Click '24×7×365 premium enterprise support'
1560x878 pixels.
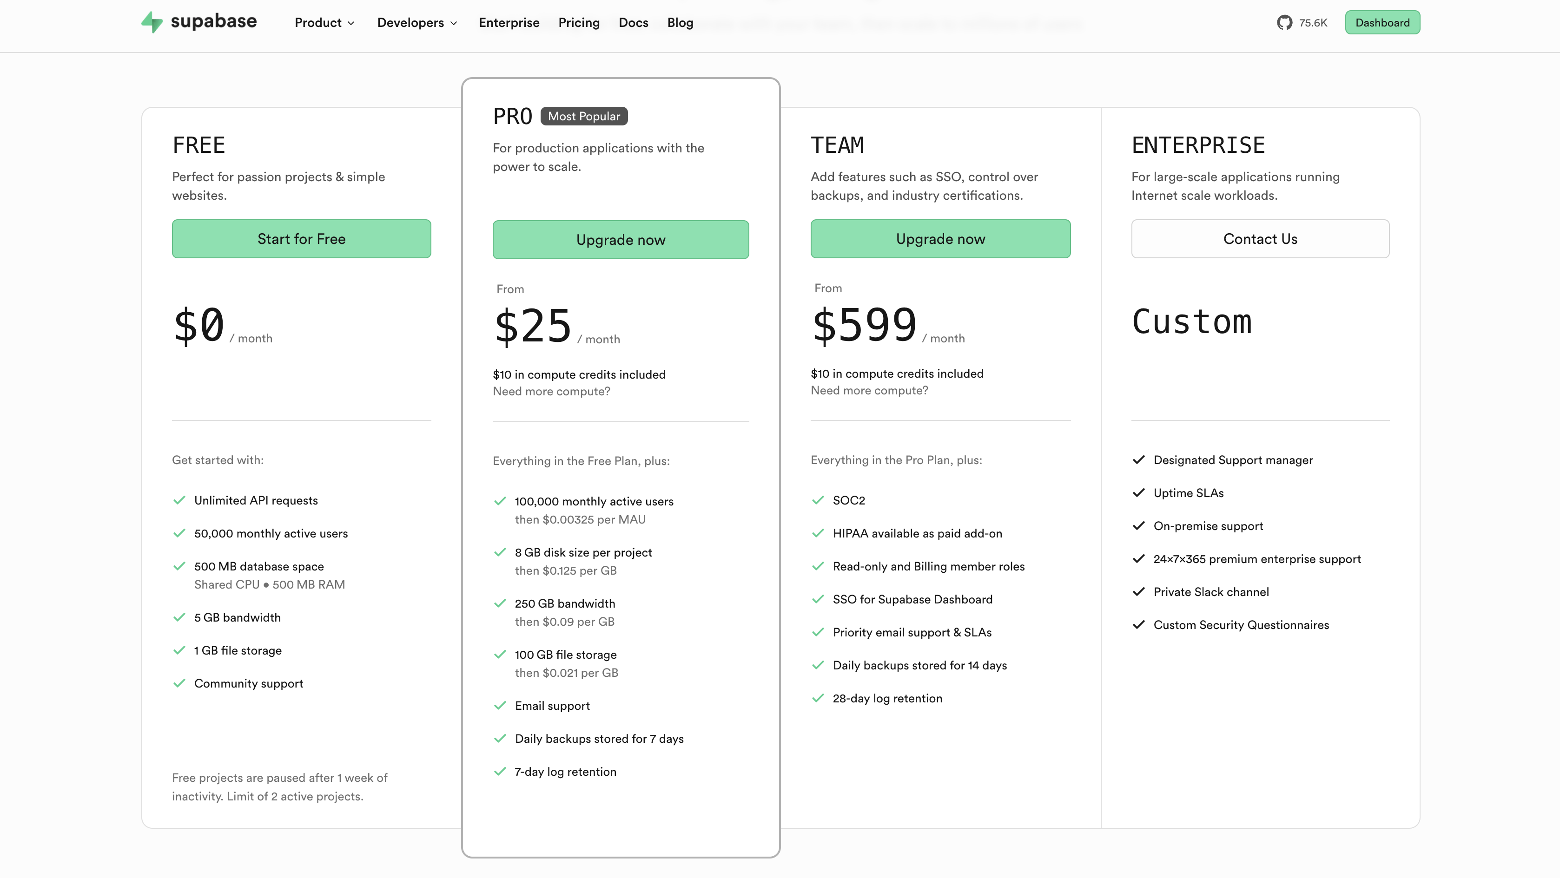1256,558
